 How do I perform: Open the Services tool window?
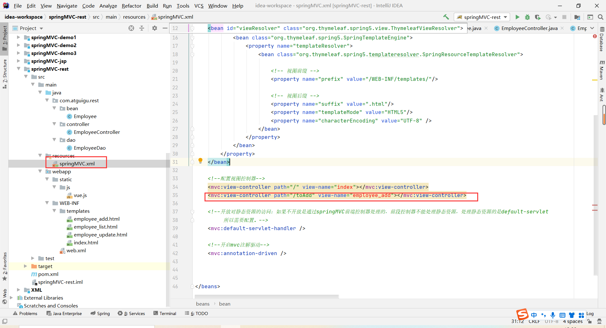tap(131, 313)
